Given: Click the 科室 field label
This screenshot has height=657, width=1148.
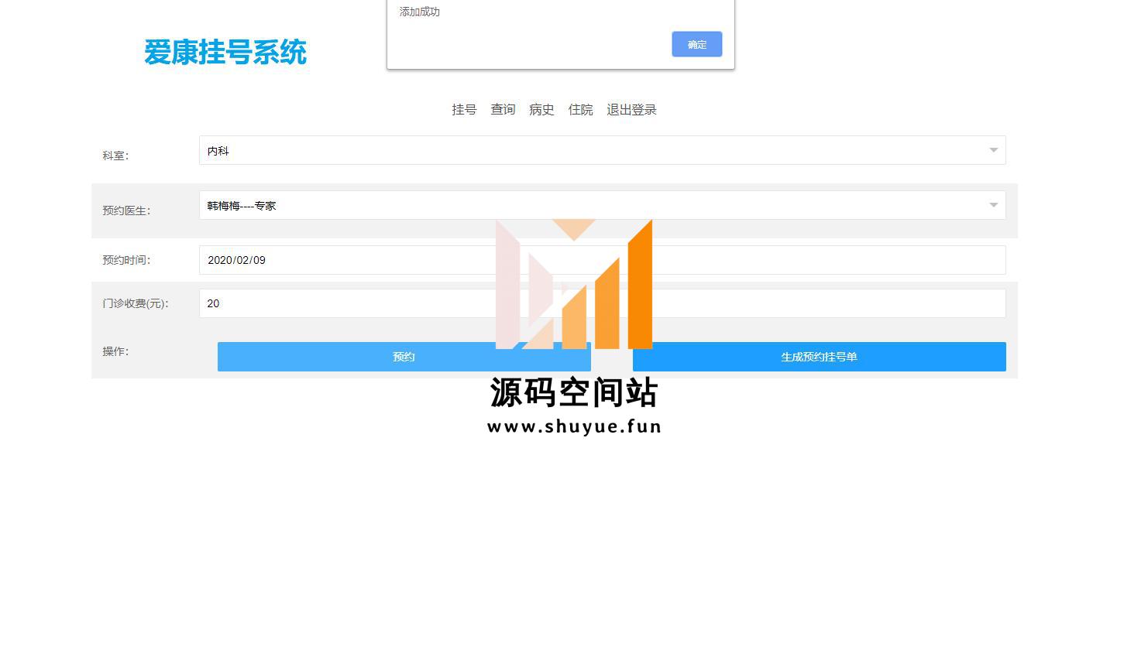Looking at the screenshot, I should [x=115, y=156].
